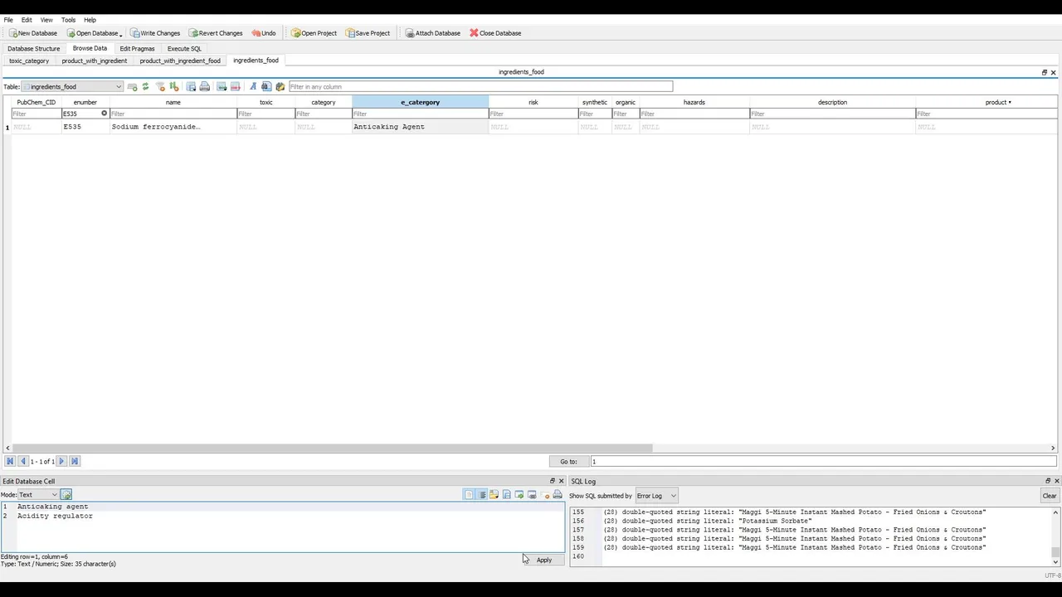
Task: Click the red Close Database icon
Action: pyautogui.click(x=474, y=33)
